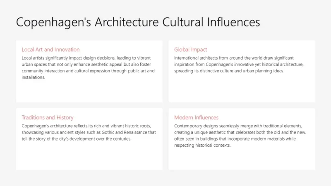This screenshot has height=186, width=331.
Task: Select the paragraph starting 'Copenhagen's architecture reflects'
Action: (89, 132)
